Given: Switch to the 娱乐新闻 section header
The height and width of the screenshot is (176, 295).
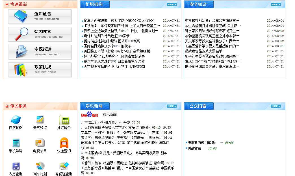Looking at the screenshot, I should coord(94,106).
